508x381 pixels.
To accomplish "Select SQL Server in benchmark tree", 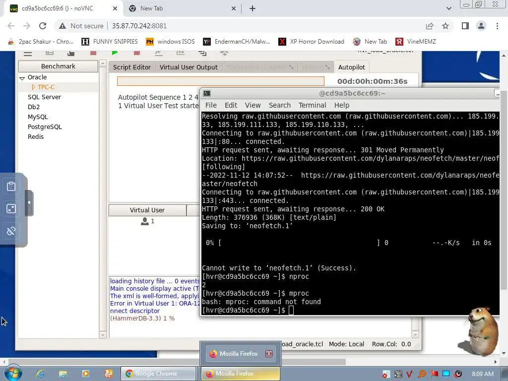I will (x=44, y=97).
